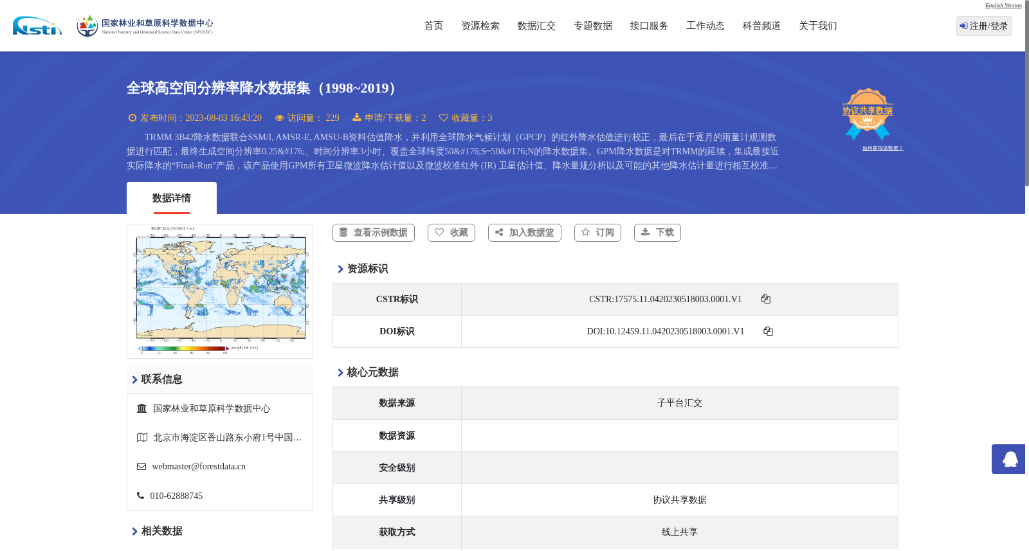Click the phone number 010-62888745
Viewport: 1029px width, 551px height.
pos(176,496)
